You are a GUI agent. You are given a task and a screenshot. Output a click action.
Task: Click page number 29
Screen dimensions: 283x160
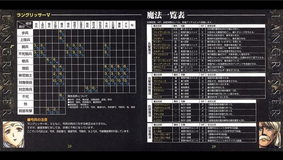tap(214, 147)
